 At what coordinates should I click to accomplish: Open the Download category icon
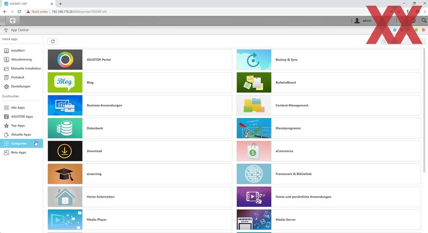[65, 151]
